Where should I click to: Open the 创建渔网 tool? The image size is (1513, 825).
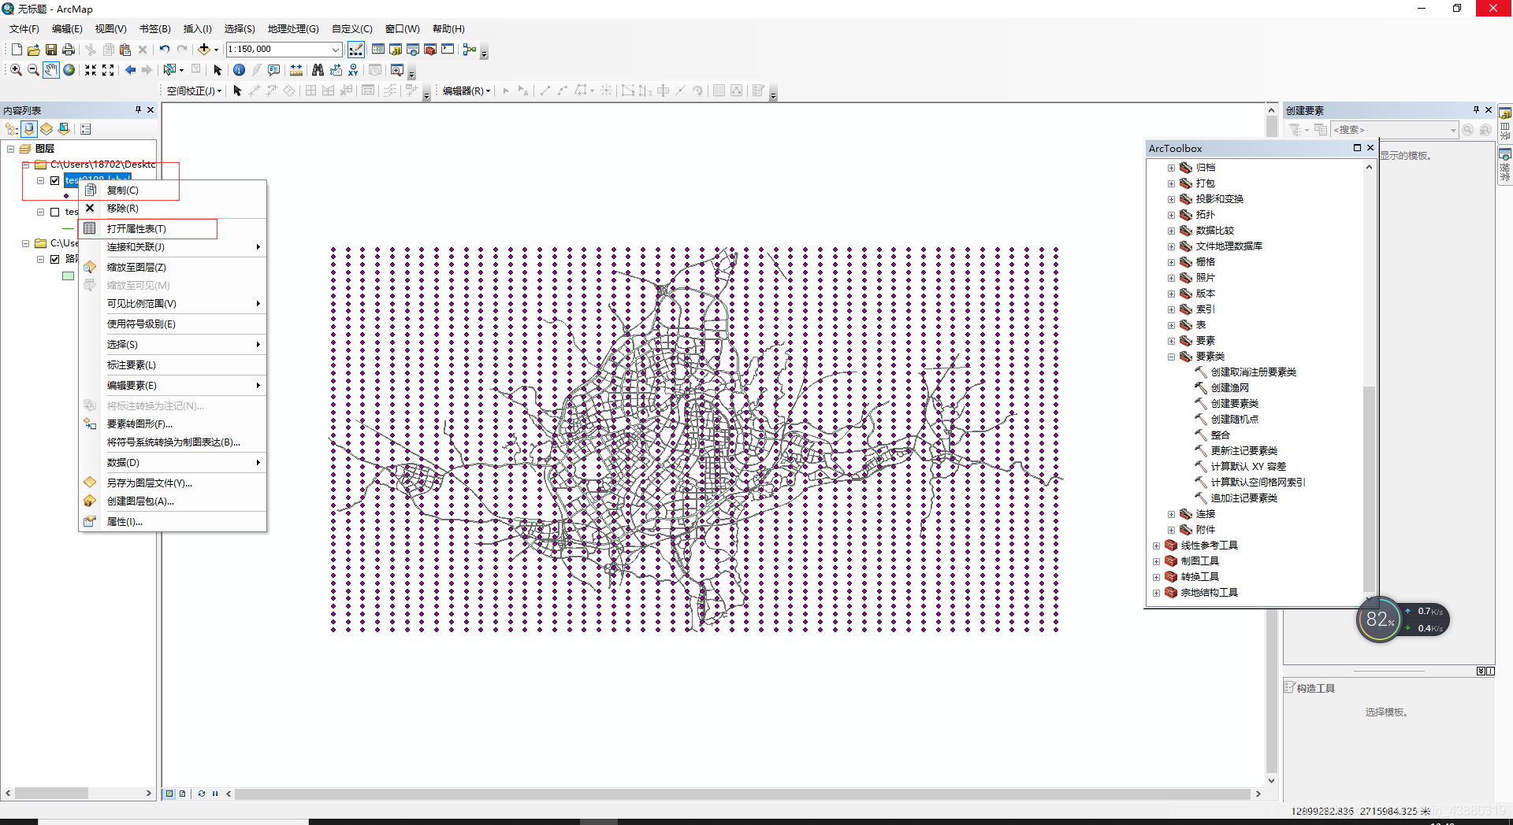(1229, 388)
